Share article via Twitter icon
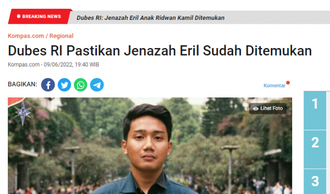 click(x=64, y=85)
